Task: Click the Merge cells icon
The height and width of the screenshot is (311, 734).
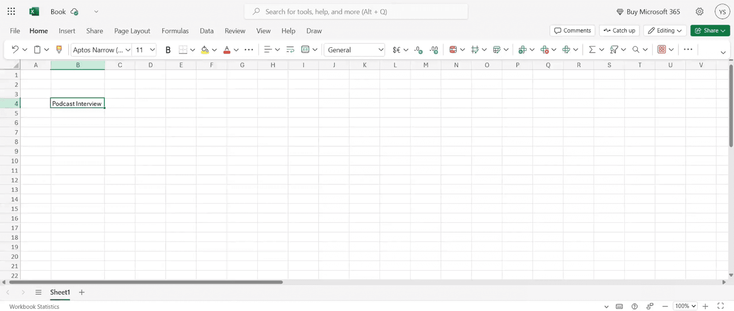Action: click(306, 50)
